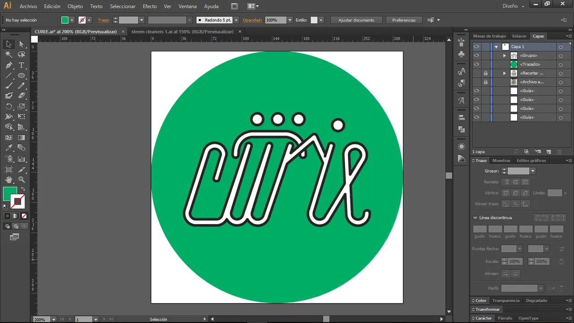Expand the Grupo sublayer arrow
Screen dimensions: 574x323
click(504, 56)
